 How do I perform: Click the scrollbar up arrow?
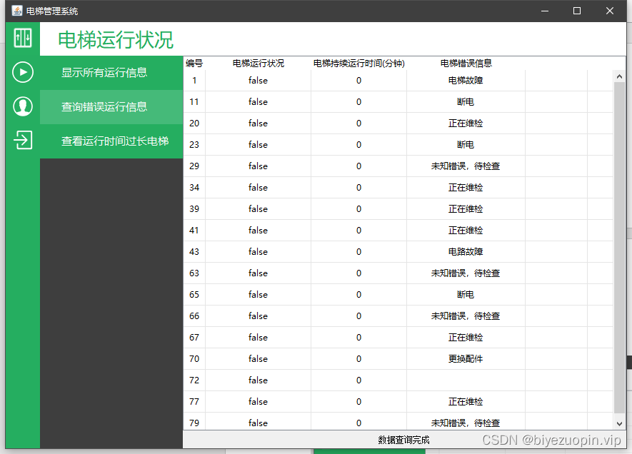[x=618, y=75]
